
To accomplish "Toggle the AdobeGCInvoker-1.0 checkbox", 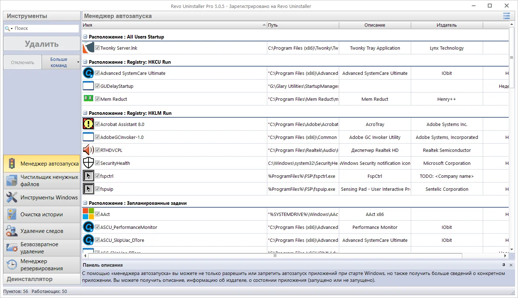I will coord(97,137).
